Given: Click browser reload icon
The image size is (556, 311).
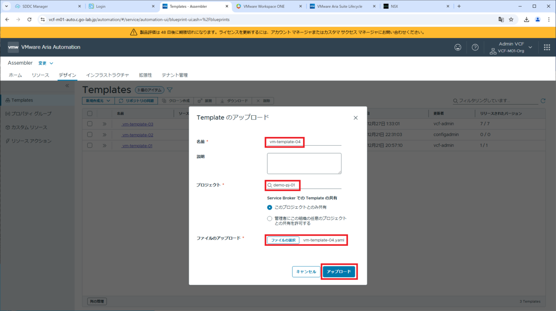Looking at the screenshot, I should [30, 20].
